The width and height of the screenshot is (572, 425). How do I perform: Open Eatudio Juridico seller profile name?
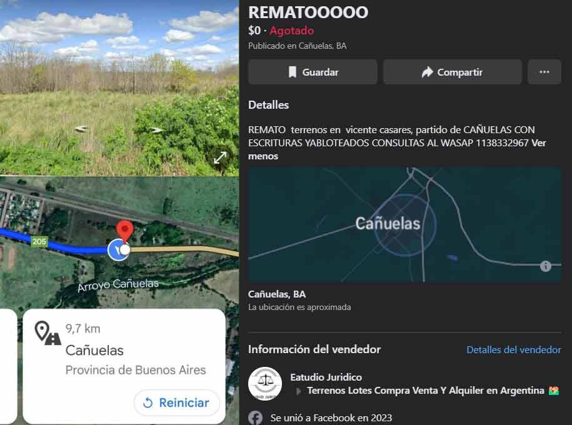[x=326, y=377]
